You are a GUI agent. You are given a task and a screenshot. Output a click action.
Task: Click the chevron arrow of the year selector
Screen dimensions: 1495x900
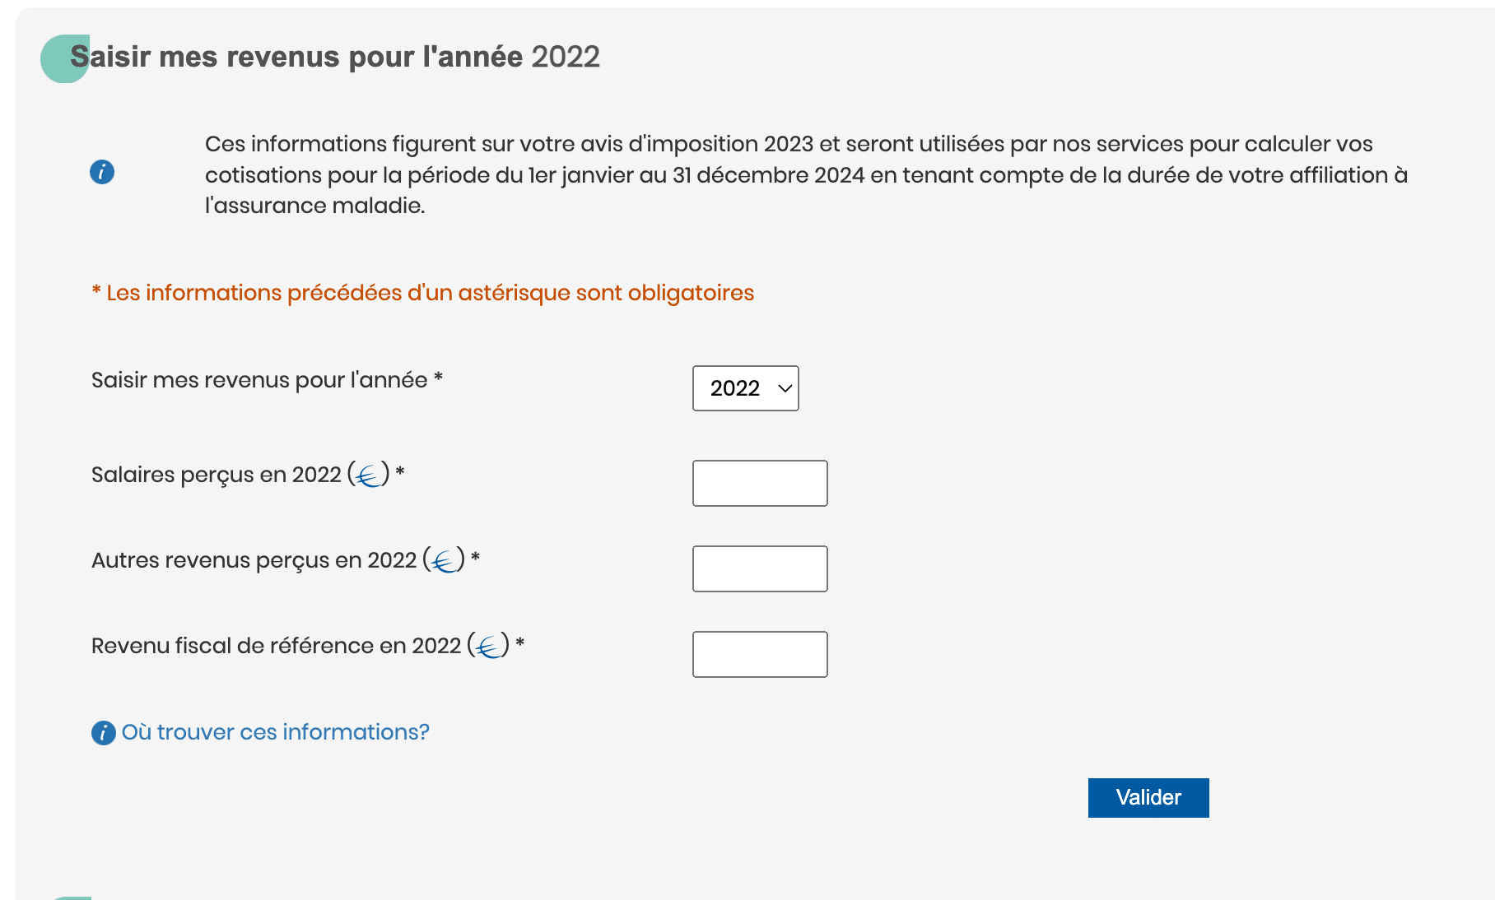click(785, 388)
